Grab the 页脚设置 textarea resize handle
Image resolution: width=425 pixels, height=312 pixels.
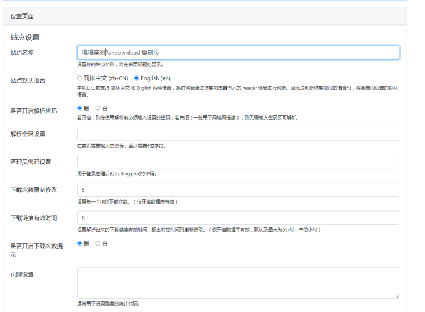click(x=397, y=296)
